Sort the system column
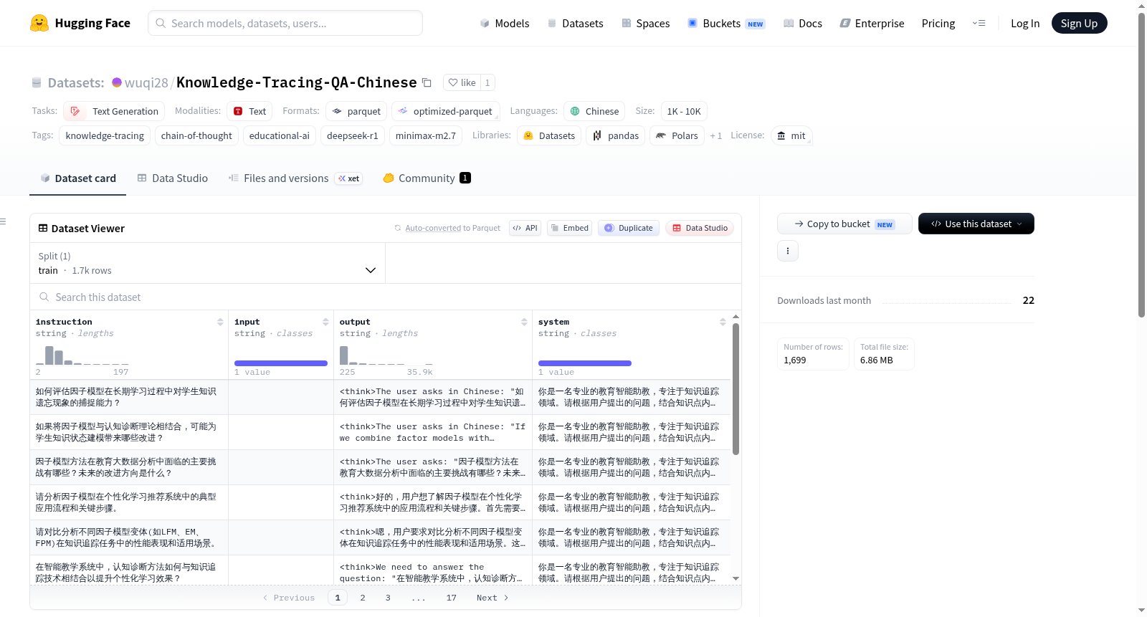 (723, 322)
